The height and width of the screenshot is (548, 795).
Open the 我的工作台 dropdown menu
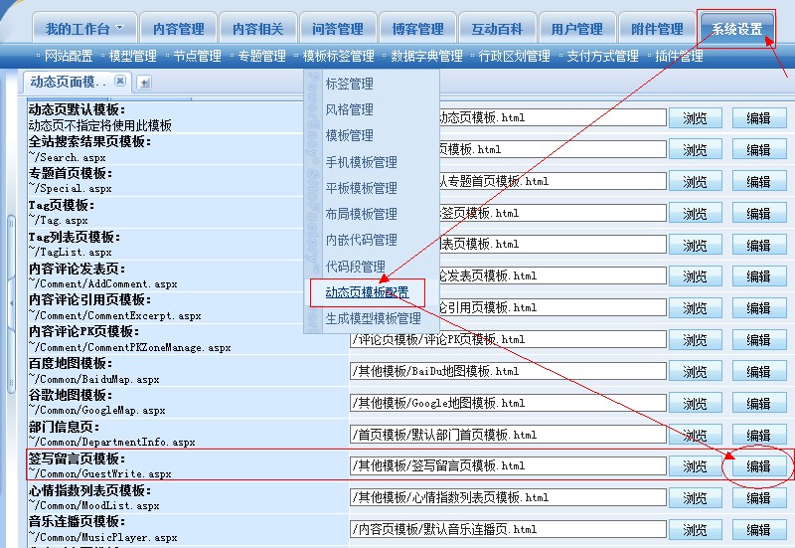(x=83, y=29)
